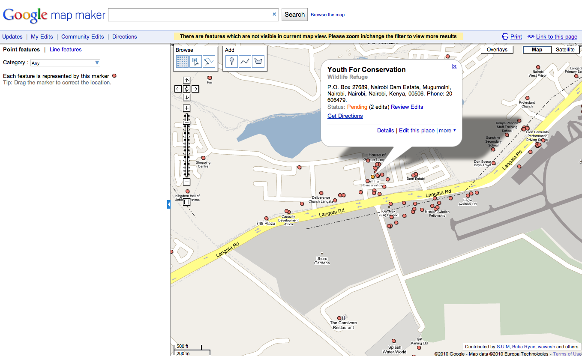Open My Edits
This screenshot has width=582, height=356.
tap(42, 37)
